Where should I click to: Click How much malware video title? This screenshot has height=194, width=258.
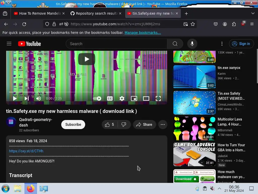click(231, 174)
